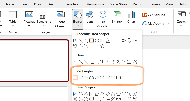Select the dark-red outlined slide thumbnail
Image resolution: width=190 pixels, height=101 pixels.
click(x=34, y=60)
